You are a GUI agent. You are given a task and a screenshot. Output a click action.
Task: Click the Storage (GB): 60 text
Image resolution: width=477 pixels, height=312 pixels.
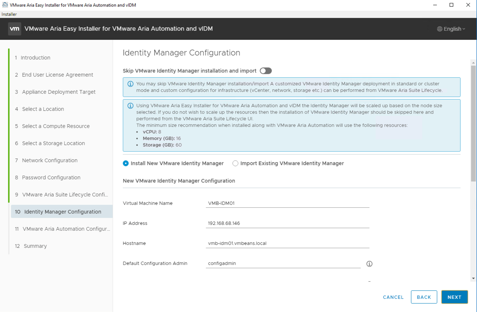pos(162,145)
